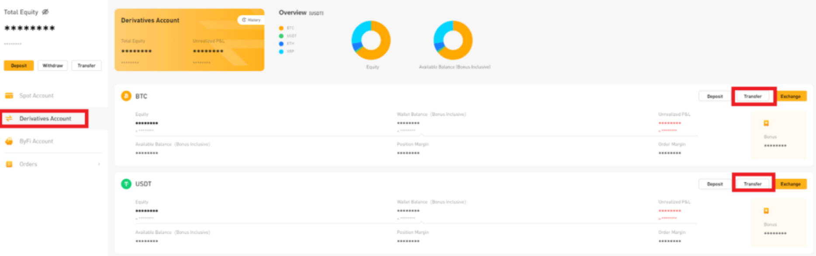Screen dimensions: 816x256
Task: Click the yellow Deposit button under Total Equity
Action: [19, 66]
